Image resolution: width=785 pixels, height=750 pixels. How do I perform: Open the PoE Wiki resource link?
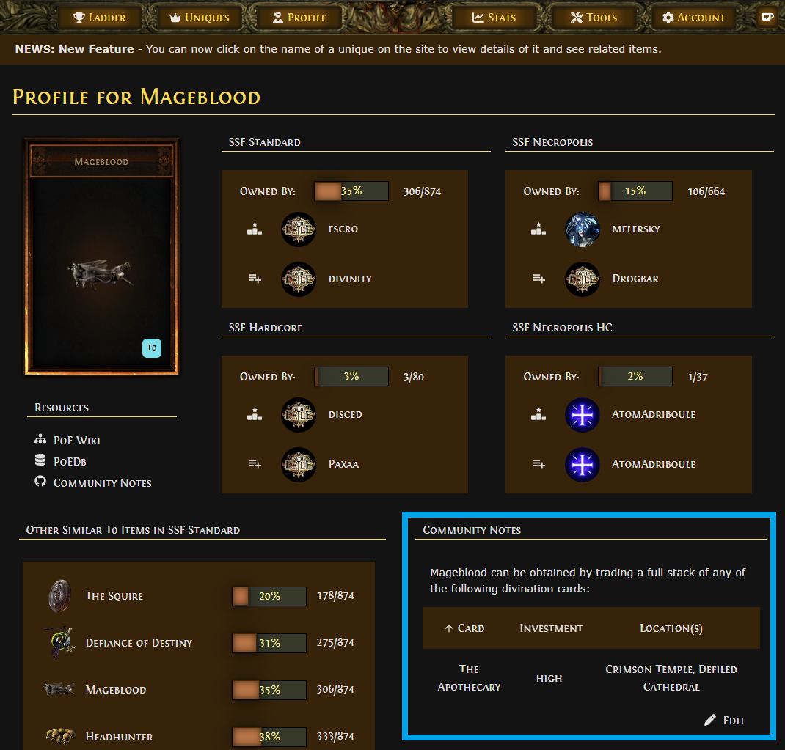click(76, 441)
